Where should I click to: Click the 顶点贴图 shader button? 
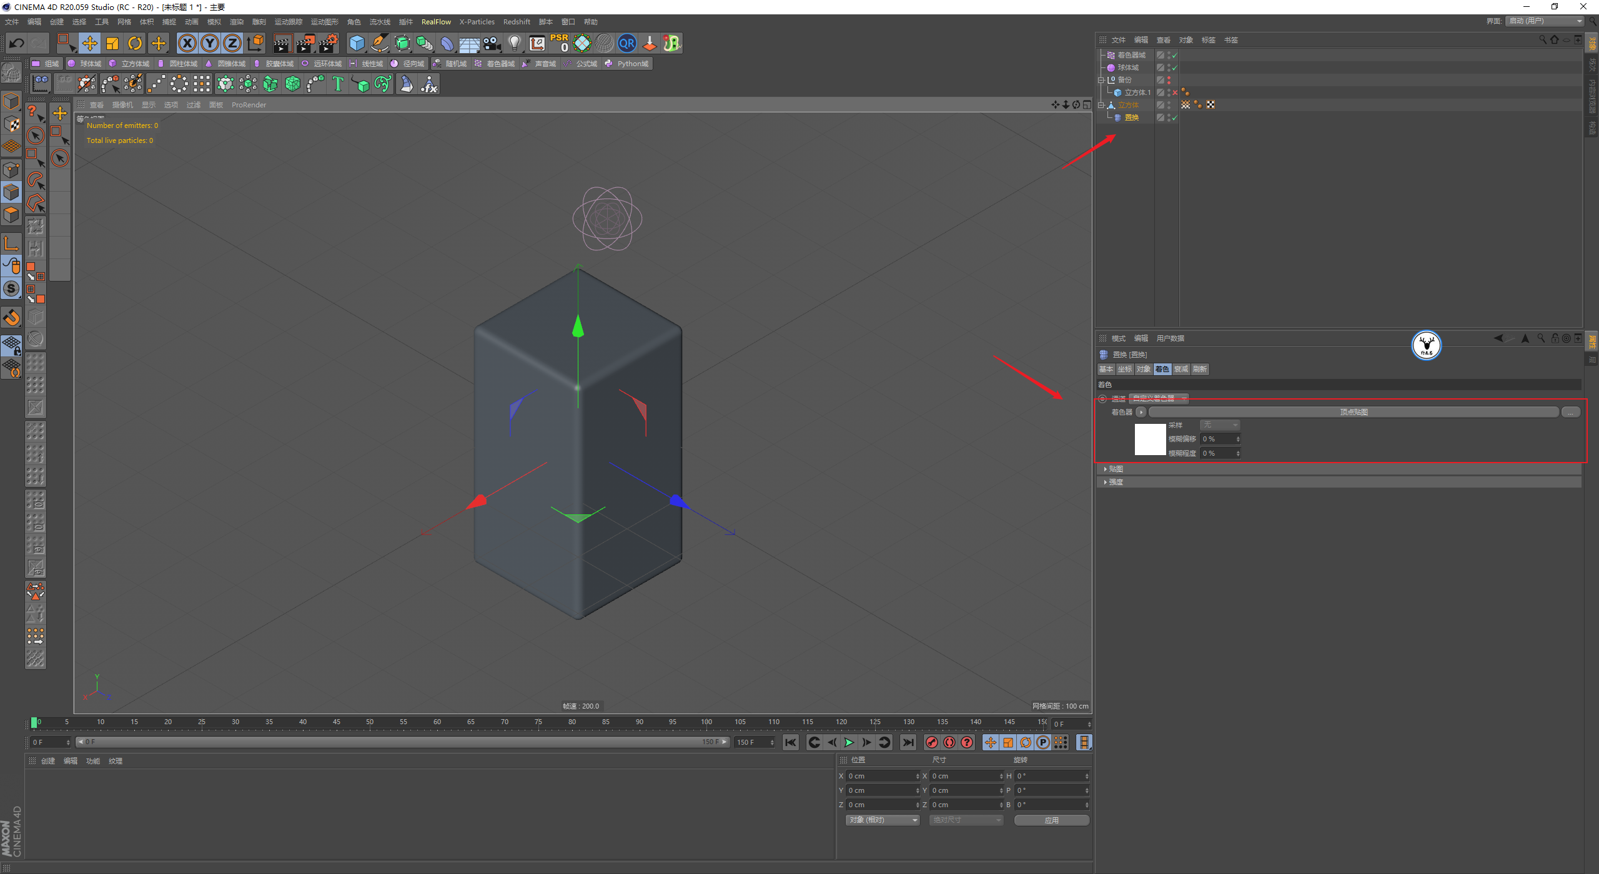click(x=1354, y=412)
